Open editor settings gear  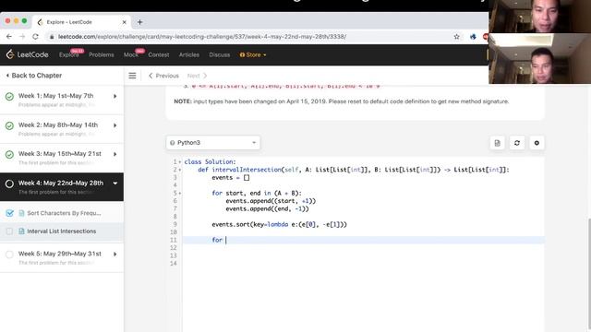pyautogui.click(x=537, y=143)
